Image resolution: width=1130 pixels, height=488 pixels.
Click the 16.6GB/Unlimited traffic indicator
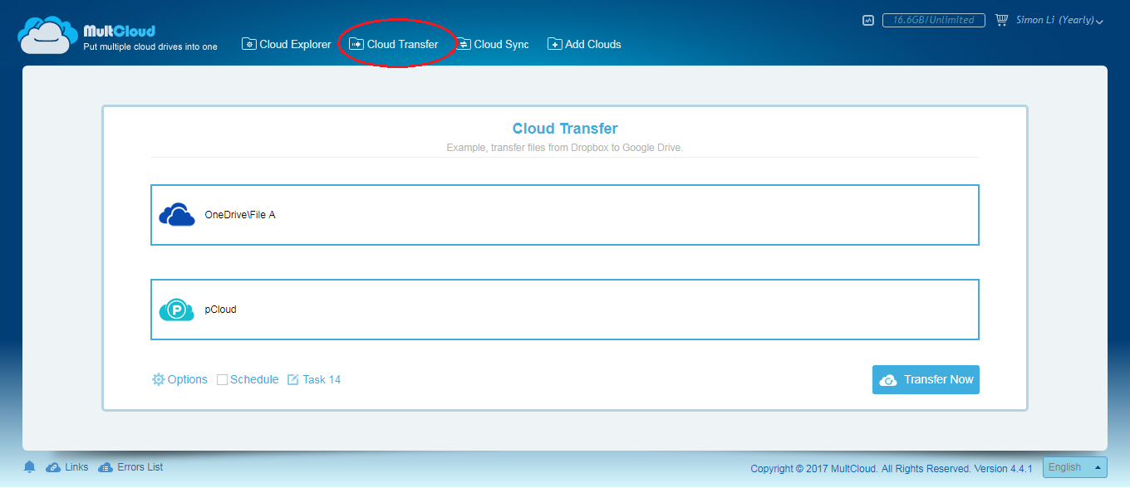click(x=934, y=20)
